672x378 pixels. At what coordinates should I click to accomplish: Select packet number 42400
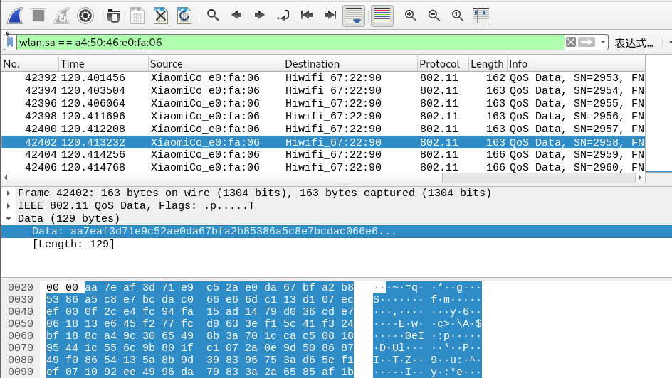[323, 129]
